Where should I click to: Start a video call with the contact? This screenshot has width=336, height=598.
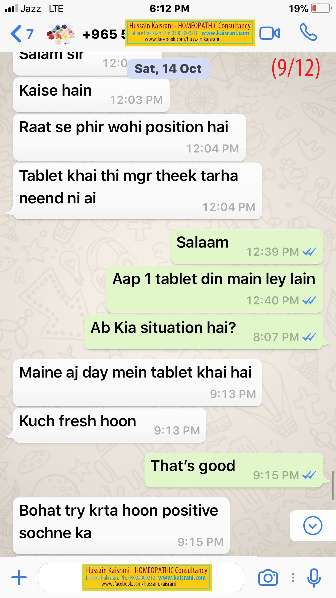click(x=270, y=34)
